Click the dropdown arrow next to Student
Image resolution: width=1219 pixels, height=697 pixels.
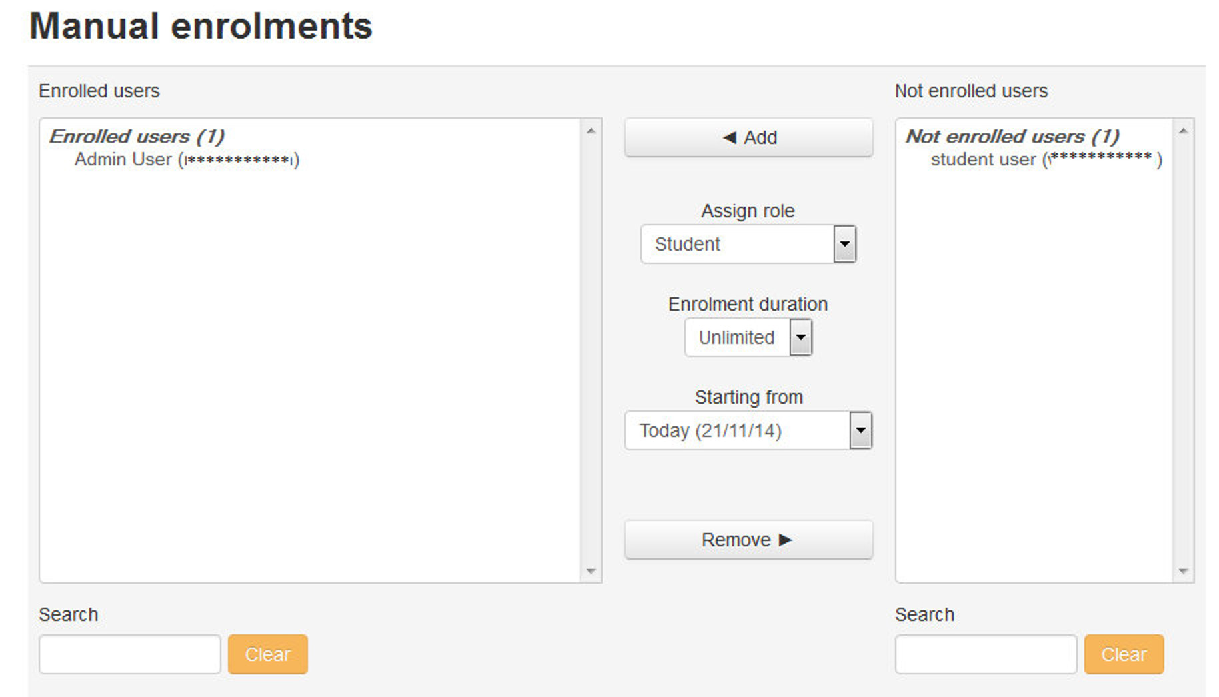(x=844, y=244)
